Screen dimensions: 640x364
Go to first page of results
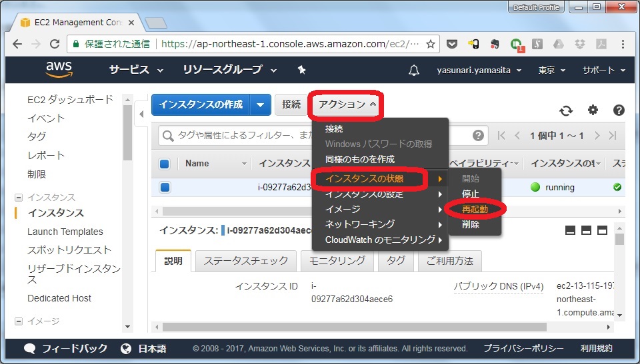click(501, 135)
